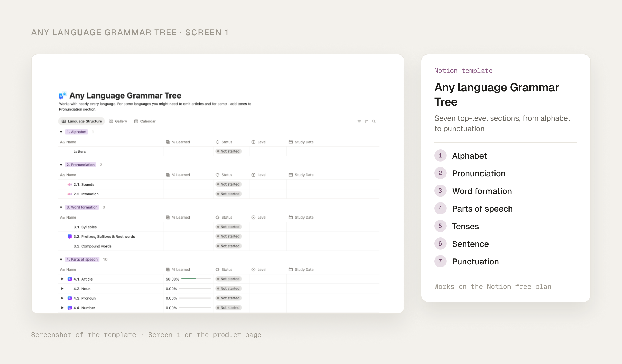The image size is (622, 364).
Task: Expand the 4.1. Article sub-items
Action: tap(62, 279)
